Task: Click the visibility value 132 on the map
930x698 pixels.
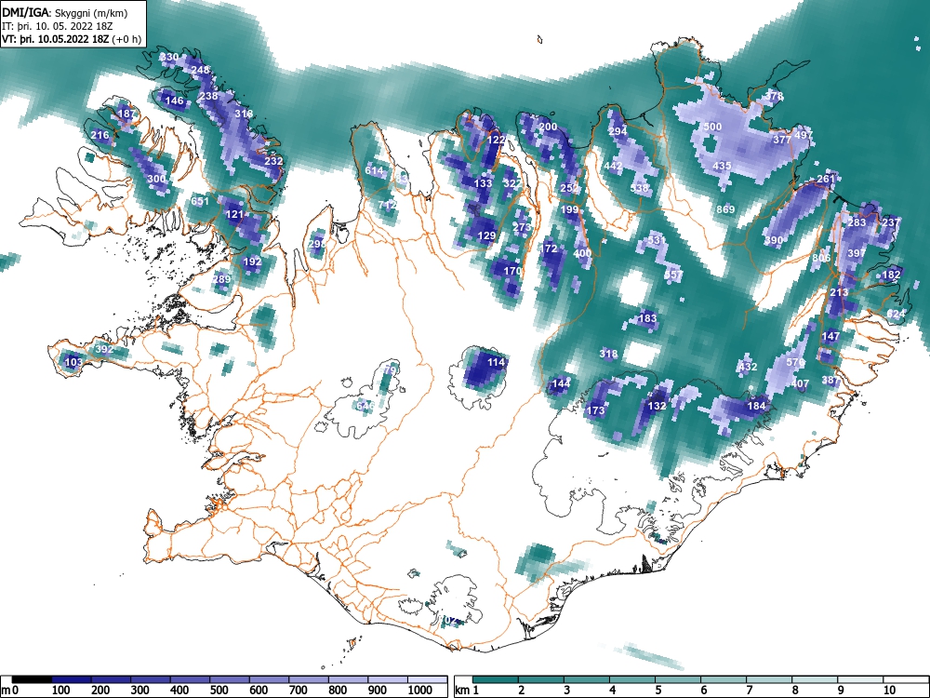Action: point(657,406)
